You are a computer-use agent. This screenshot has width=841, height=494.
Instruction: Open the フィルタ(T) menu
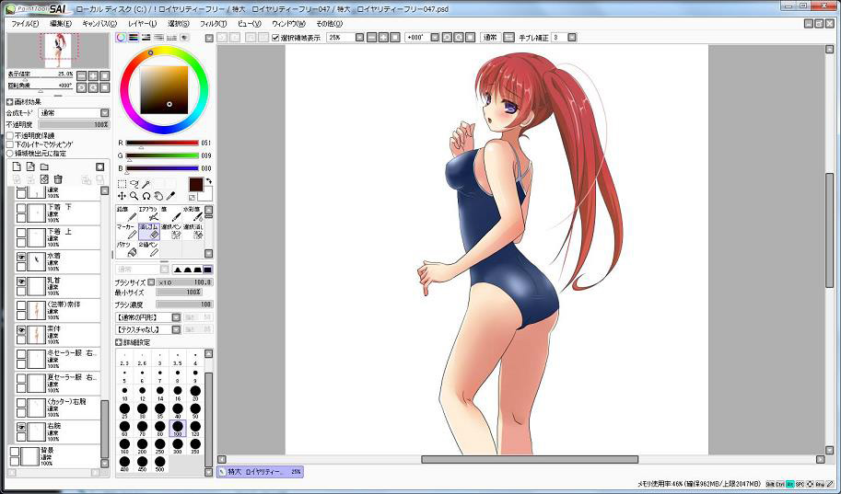click(212, 23)
